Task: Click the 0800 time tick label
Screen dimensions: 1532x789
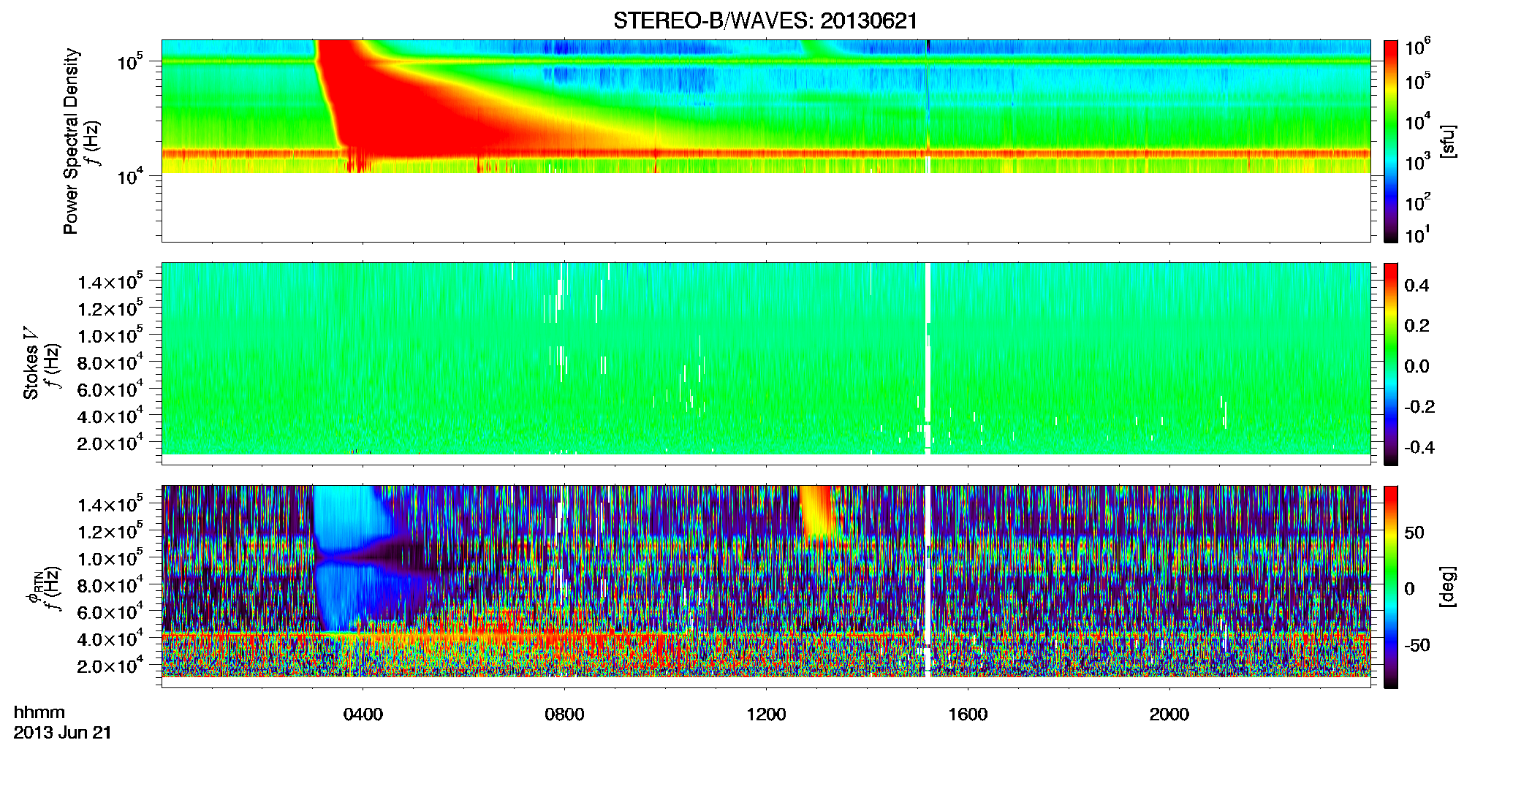Action: [565, 714]
